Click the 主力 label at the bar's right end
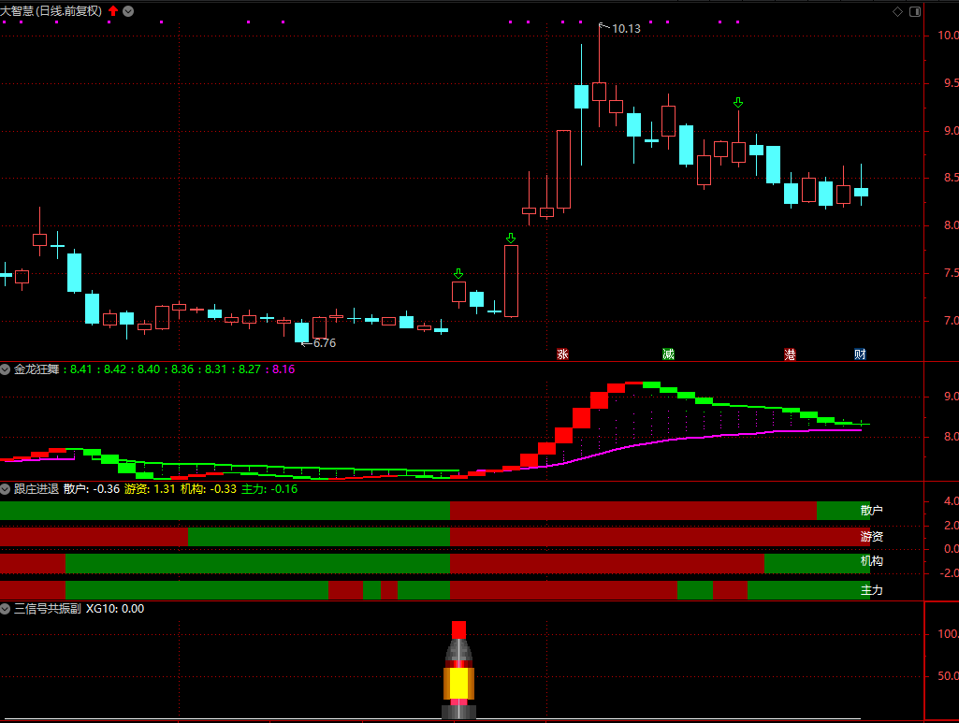 click(872, 590)
